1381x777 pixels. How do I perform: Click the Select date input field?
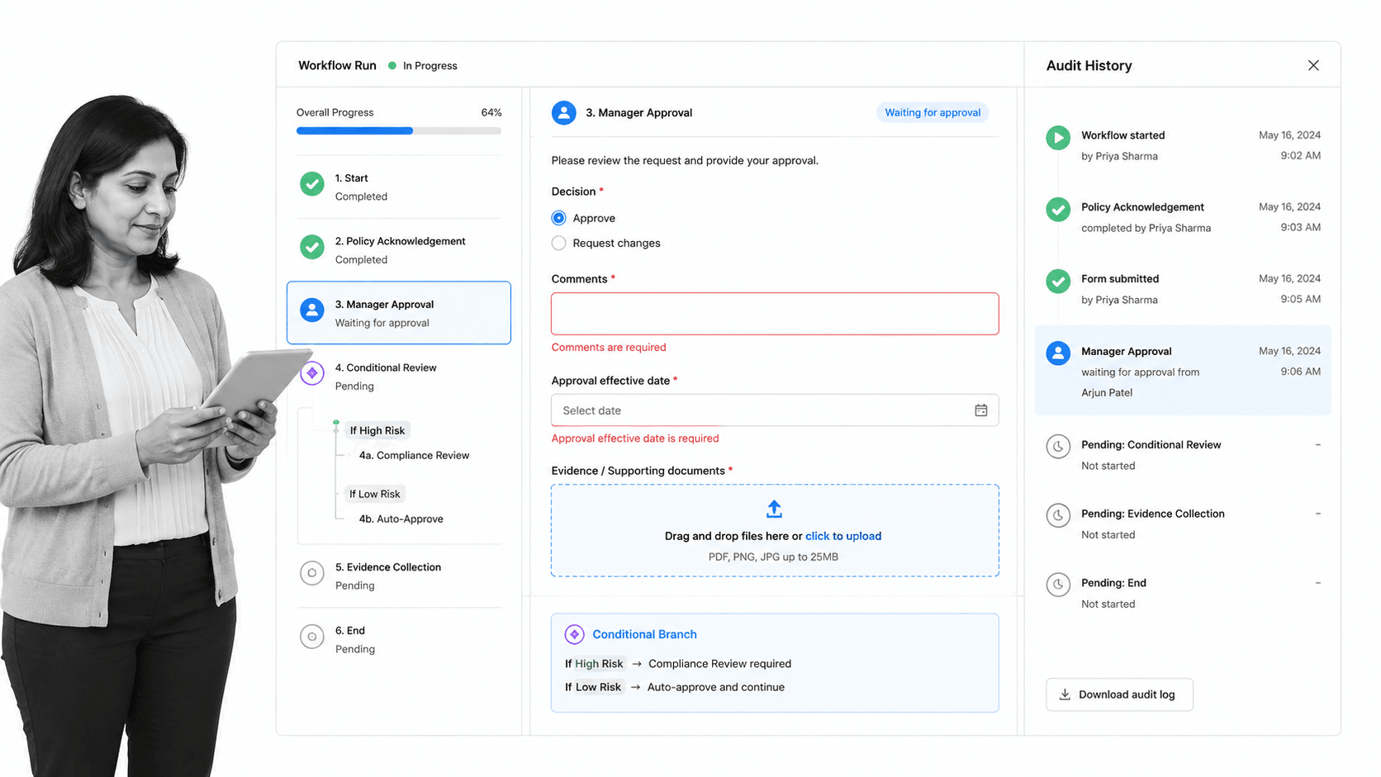click(775, 410)
